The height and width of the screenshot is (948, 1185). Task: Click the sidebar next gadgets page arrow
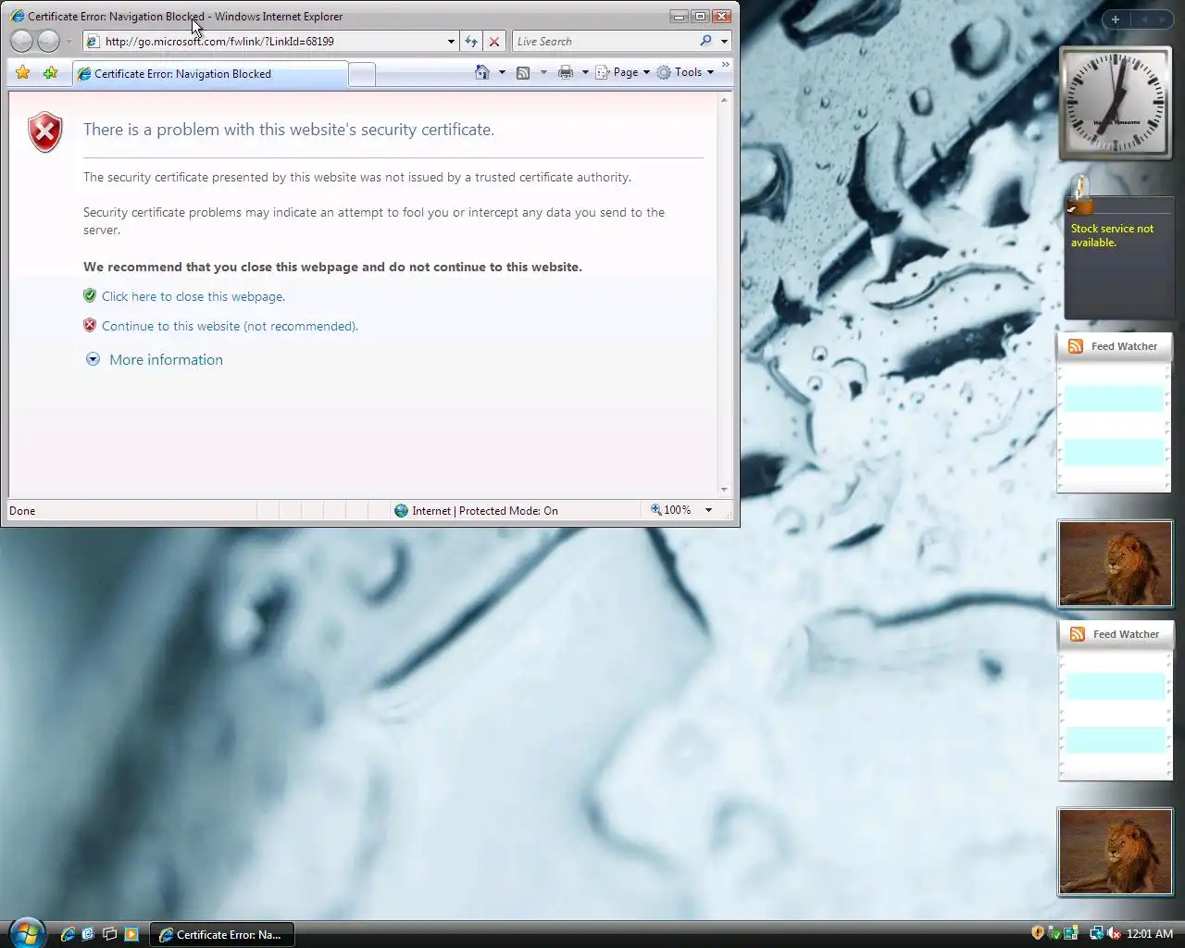click(1163, 19)
